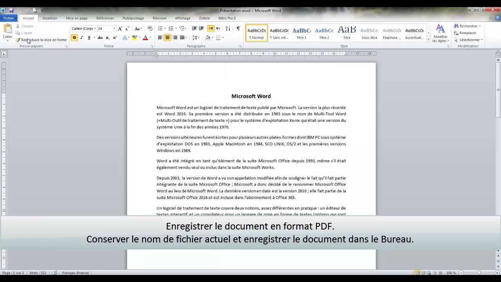
Task: Apply the Titre 1 style
Action: [301, 33]
